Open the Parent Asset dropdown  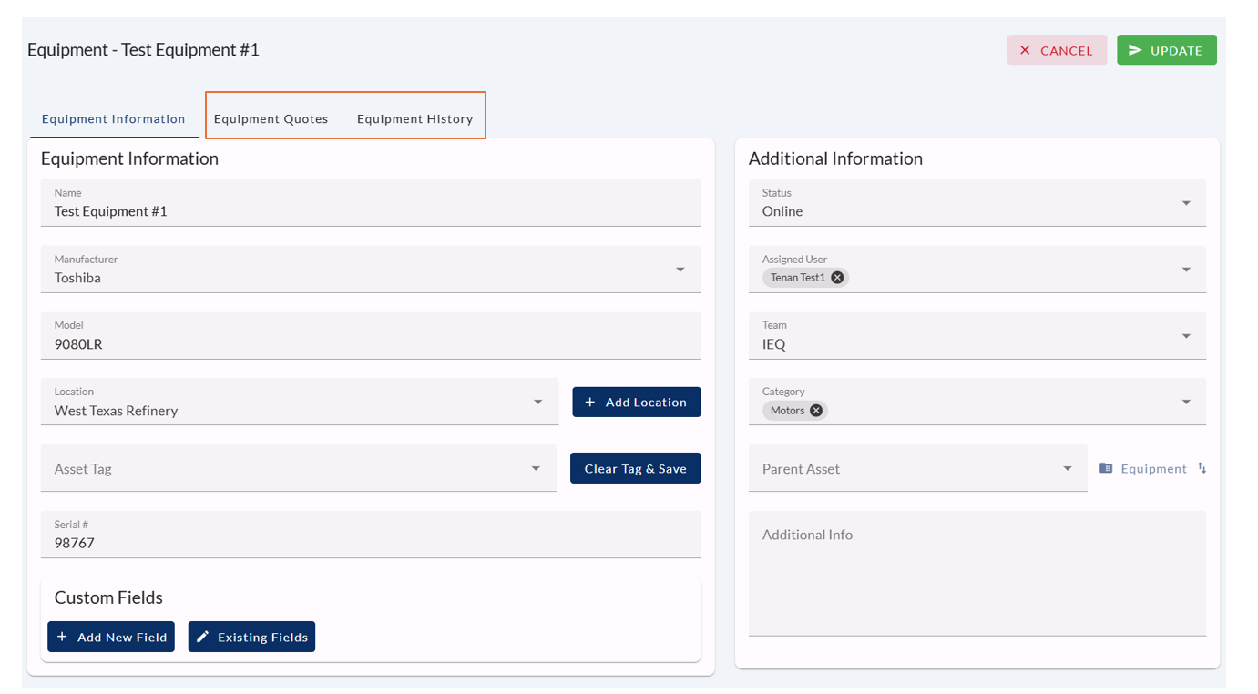(x=1067, y=468)
